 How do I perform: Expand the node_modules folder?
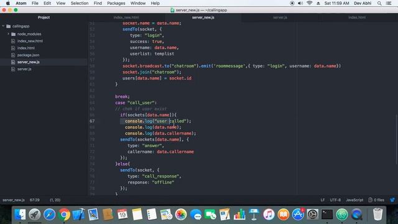8,34
